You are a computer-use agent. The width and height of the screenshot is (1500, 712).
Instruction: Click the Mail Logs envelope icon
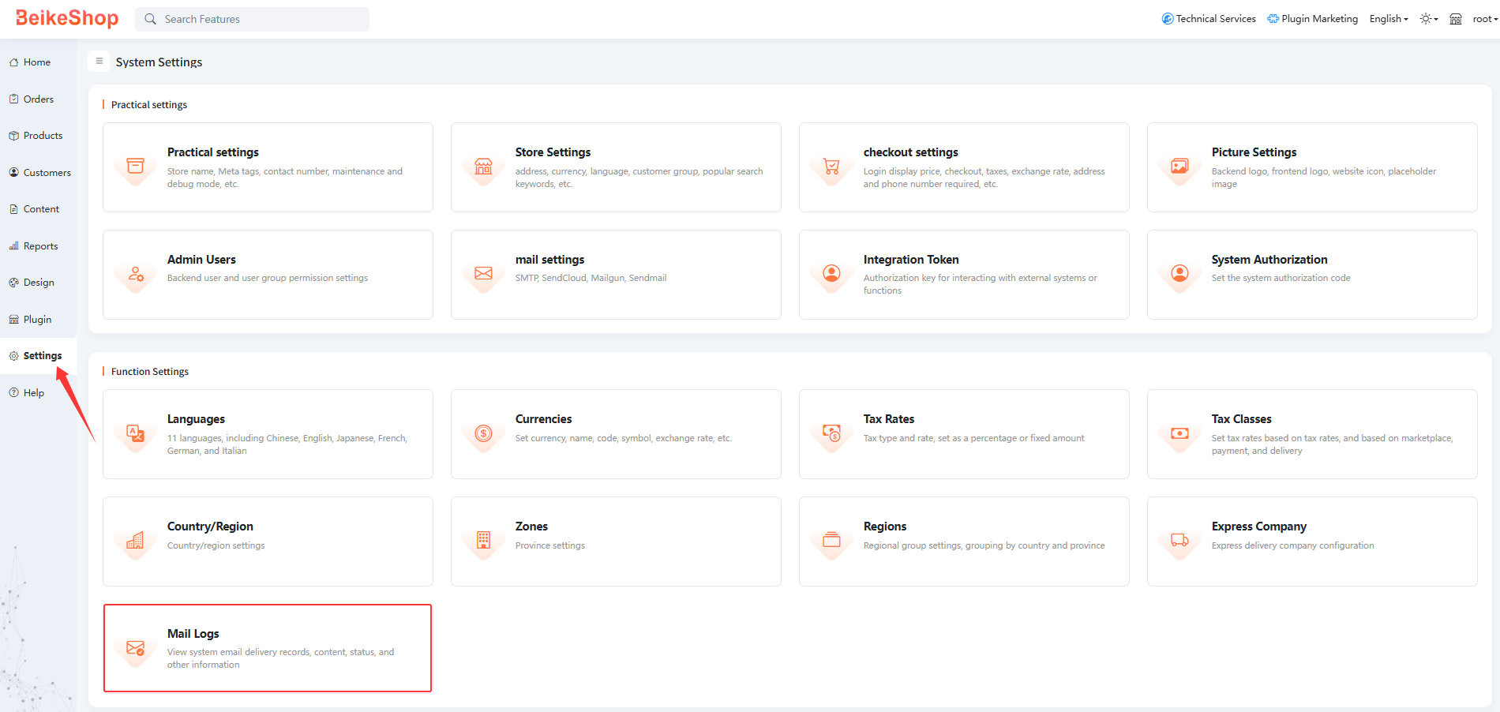coord(135,648)
